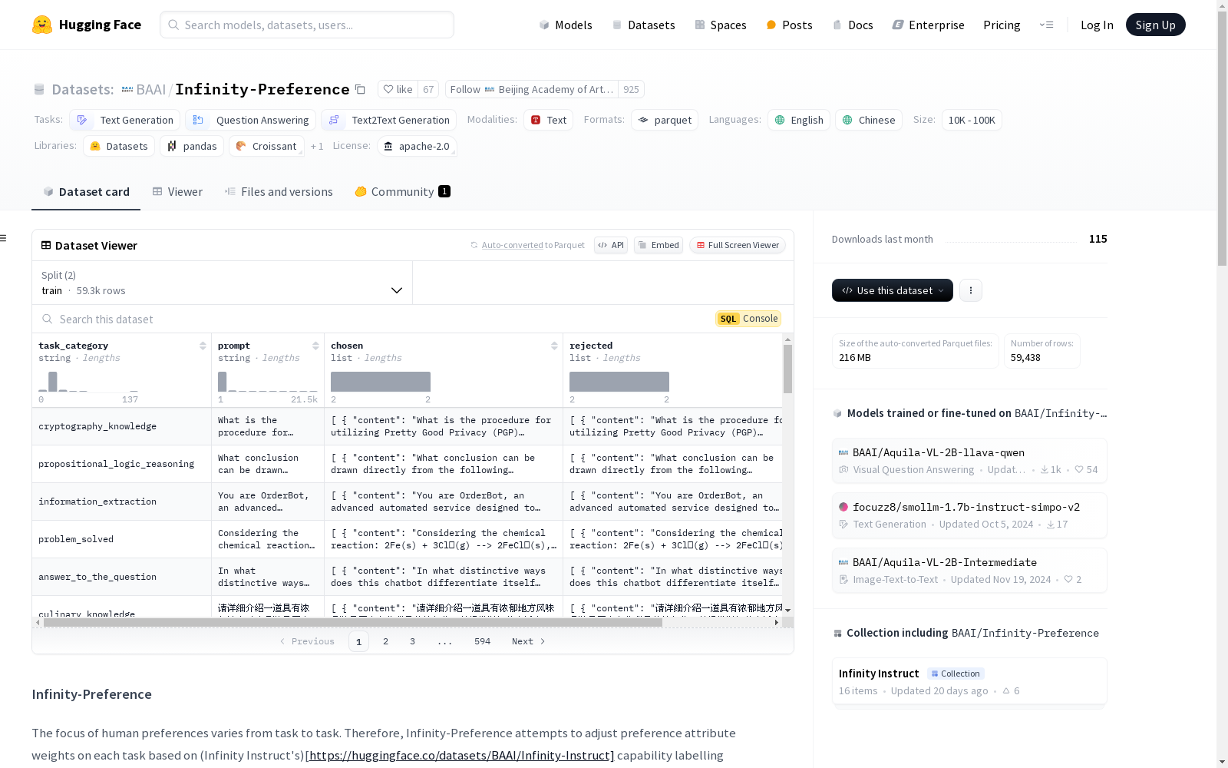Open the Files and versions tab

point(279,192)
